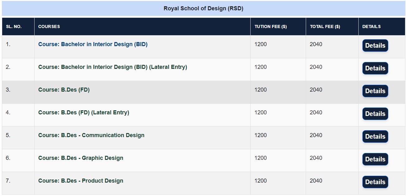Click serial number 2. cell
The height and width of the screenshot is (196, 406).
18,69
